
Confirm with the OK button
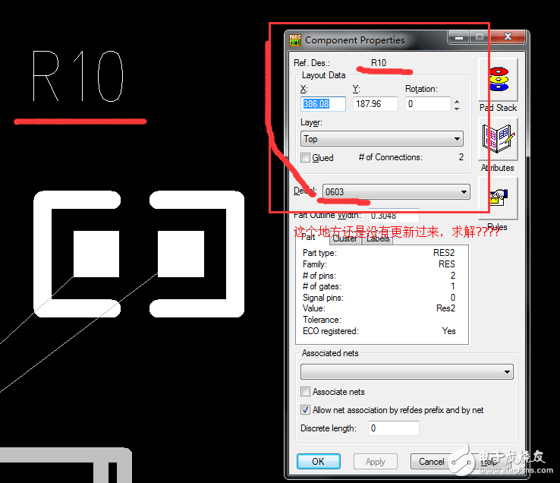[318, 462]
